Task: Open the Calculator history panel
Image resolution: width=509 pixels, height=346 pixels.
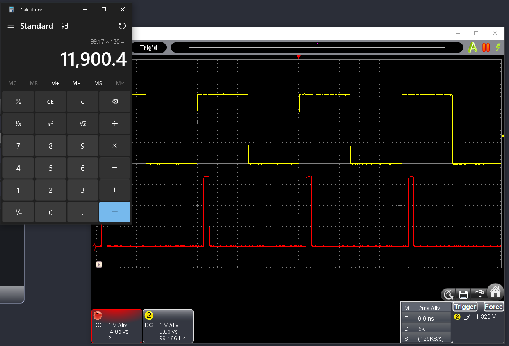Action: (122, 26)
